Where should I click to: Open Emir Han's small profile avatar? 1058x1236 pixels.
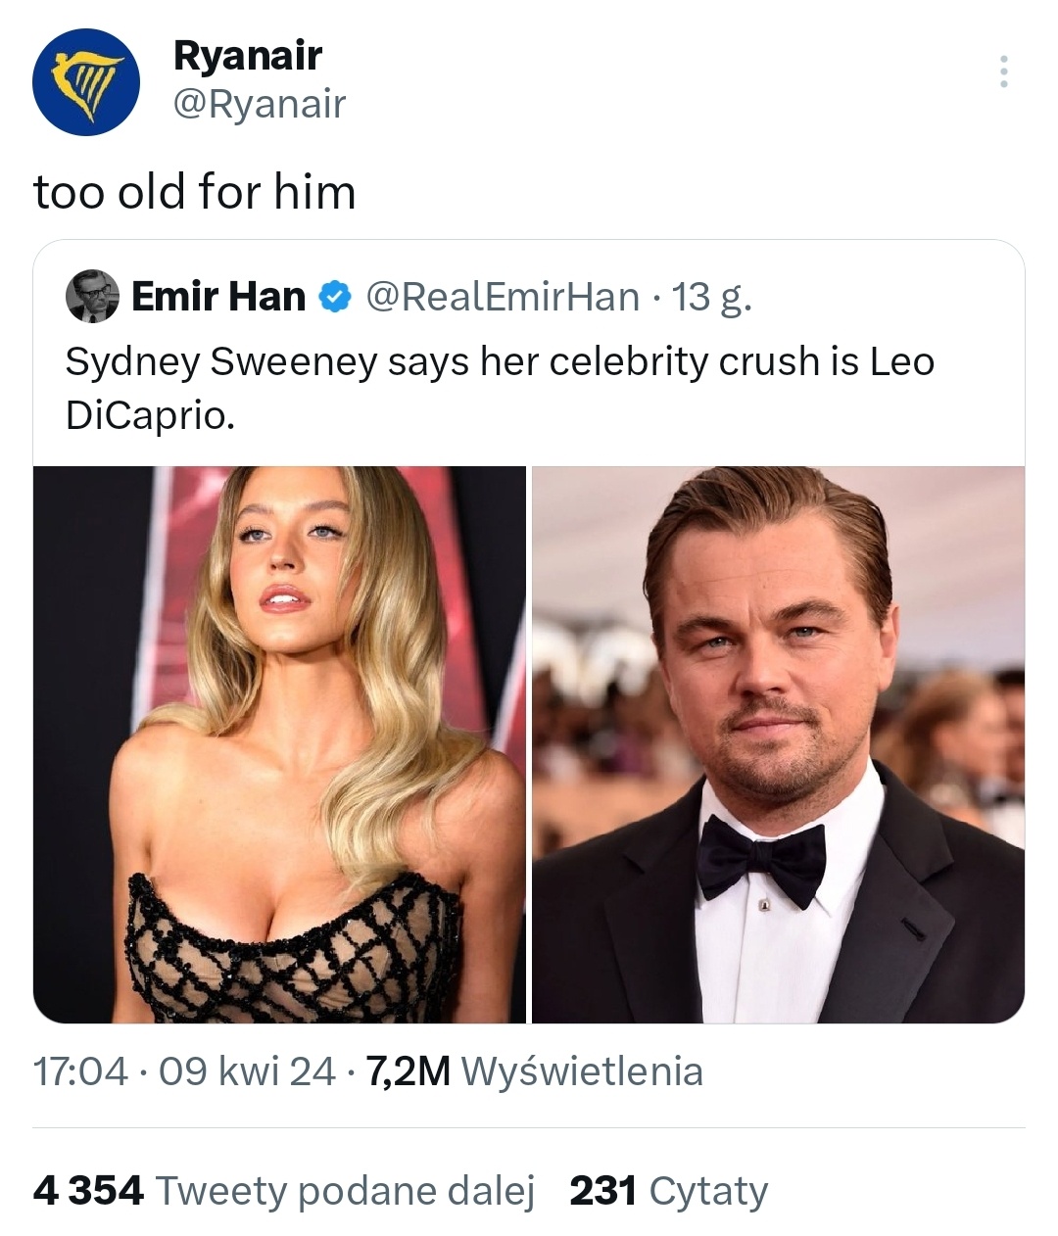(x=92, y=296)
